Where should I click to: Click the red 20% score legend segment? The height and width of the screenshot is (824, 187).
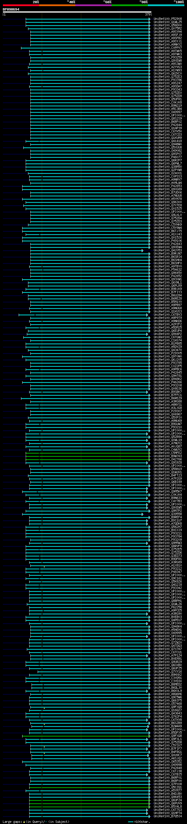(x=21, y=5)
